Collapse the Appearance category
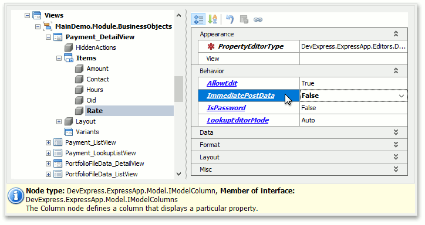 coord(396,34)
